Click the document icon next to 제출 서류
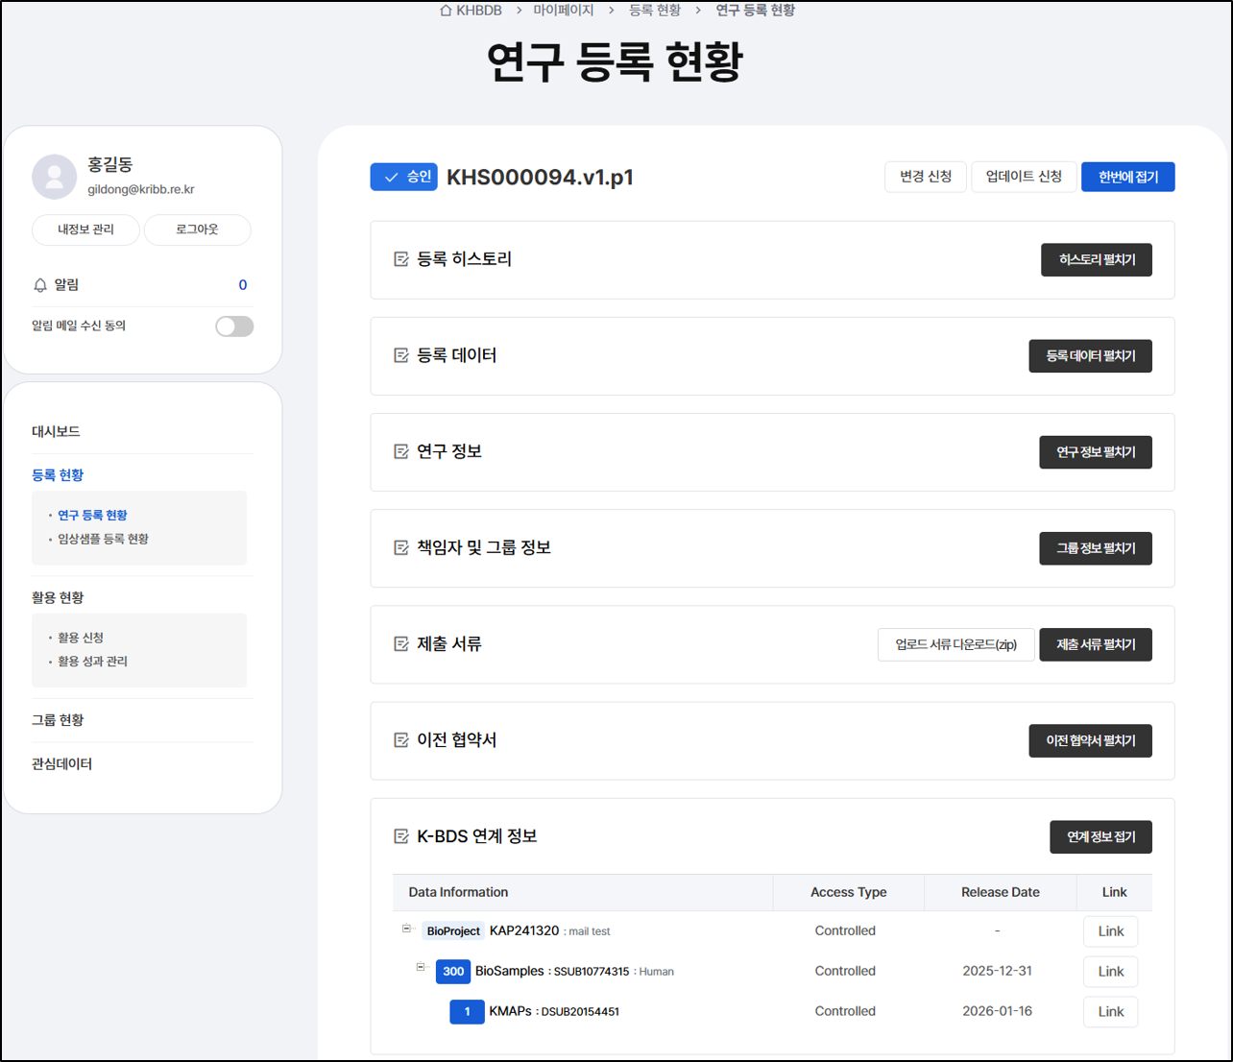Image resolution: width=1233 pixels, height=1062 pixels. point(401,643)
